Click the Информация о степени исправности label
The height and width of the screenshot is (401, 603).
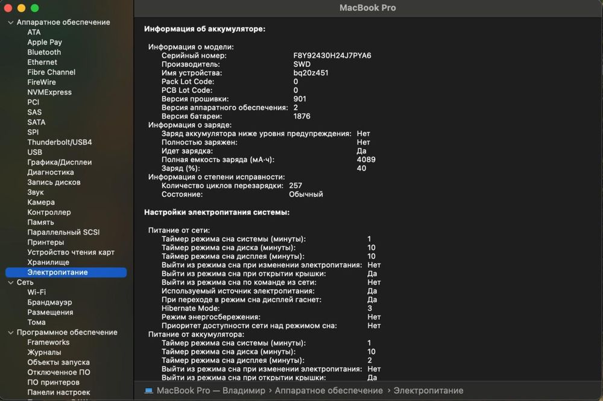pyautogui.click(x=216, y=177)
